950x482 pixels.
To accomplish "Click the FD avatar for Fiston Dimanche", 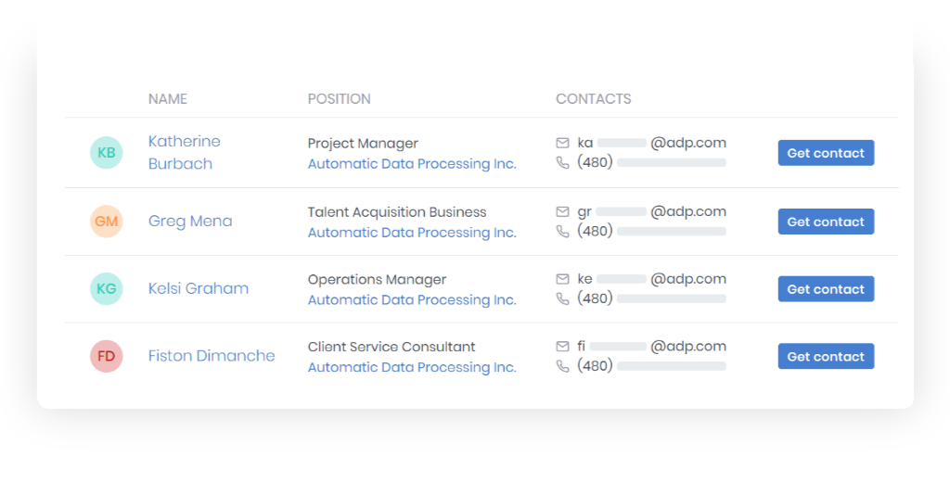I will coord(107,357).
